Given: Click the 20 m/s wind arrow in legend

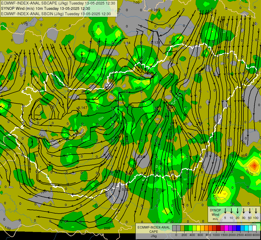Looking at the screenshot, I should coord(238,211).
